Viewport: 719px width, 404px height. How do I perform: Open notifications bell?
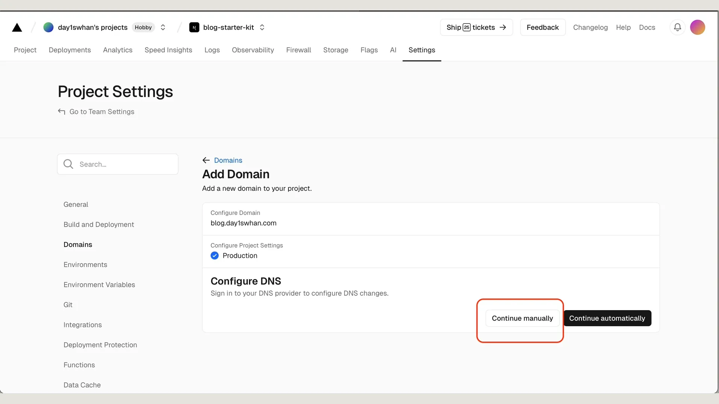[x=677, y=27]
